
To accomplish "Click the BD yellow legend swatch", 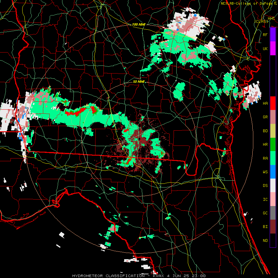I will click(x=273, y=131).
